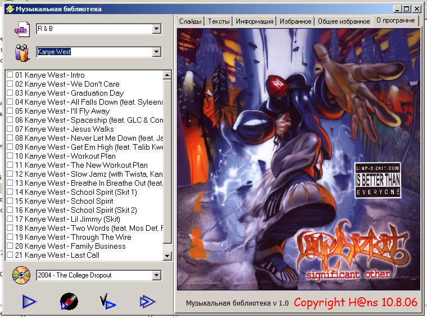This screenshot has height=318, width=427.
Task: Tick the 04 All Falls Down checkbox
Action: coord(10,102)
